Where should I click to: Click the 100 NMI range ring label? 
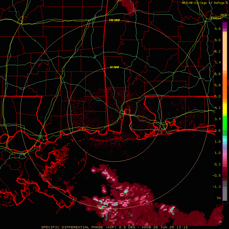point(114,20)
